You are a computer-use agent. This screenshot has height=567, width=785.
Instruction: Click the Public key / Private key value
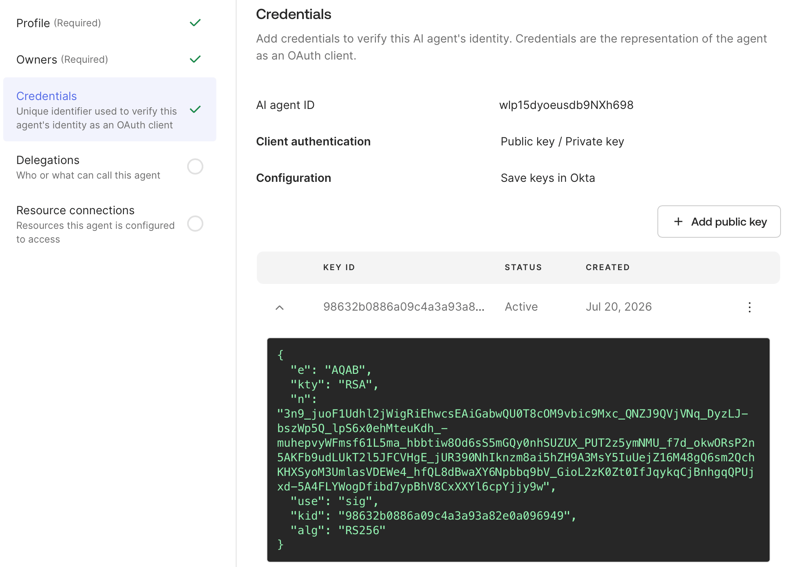(x=562, y=141)
